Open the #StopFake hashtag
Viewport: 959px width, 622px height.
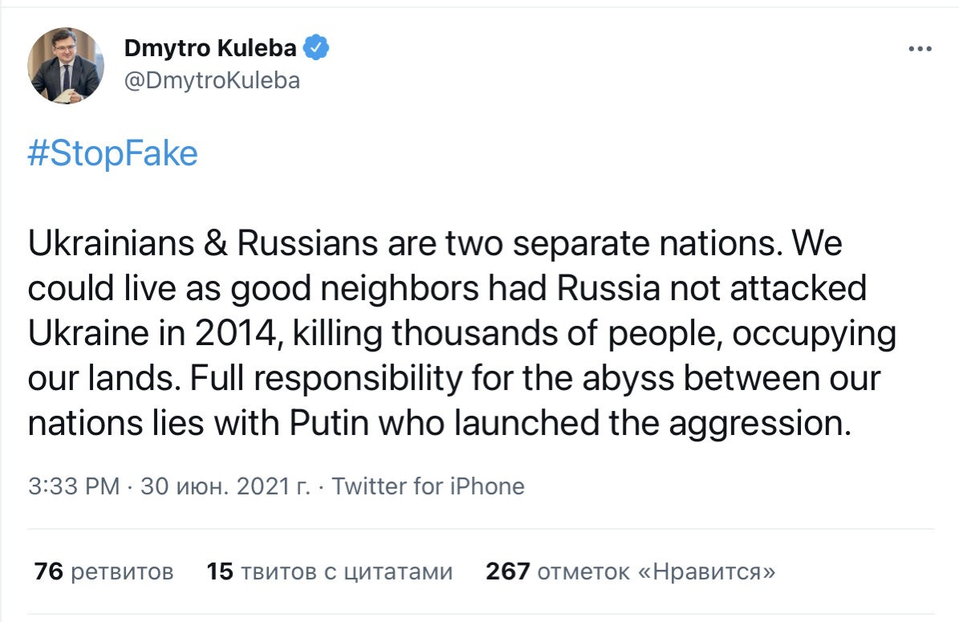113,153
